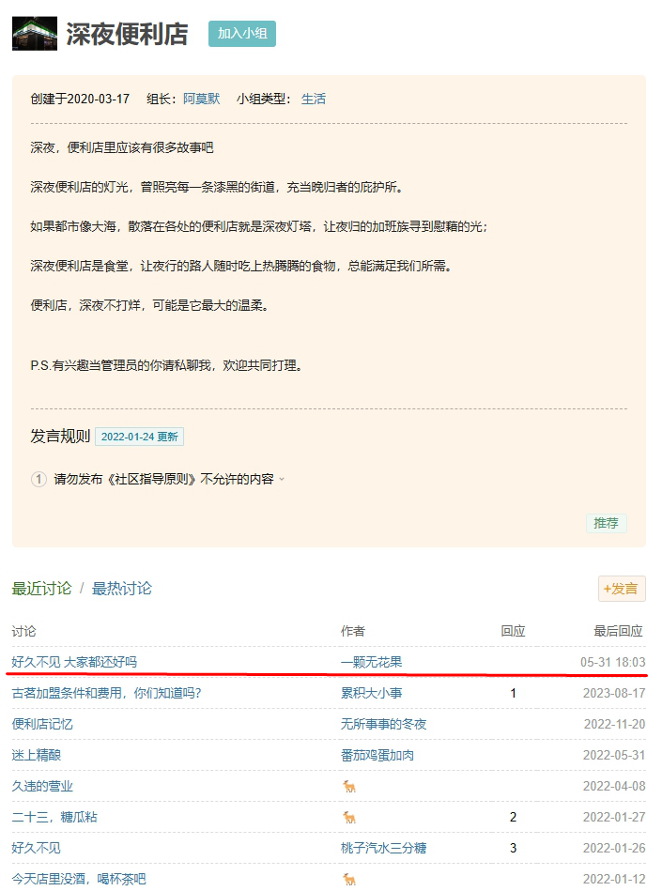662x891 pixels.
Task: Click the 讨论 column header
Action: [23, 631]
